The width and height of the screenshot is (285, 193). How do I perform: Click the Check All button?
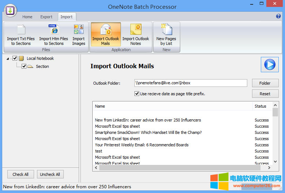point(21,174)
